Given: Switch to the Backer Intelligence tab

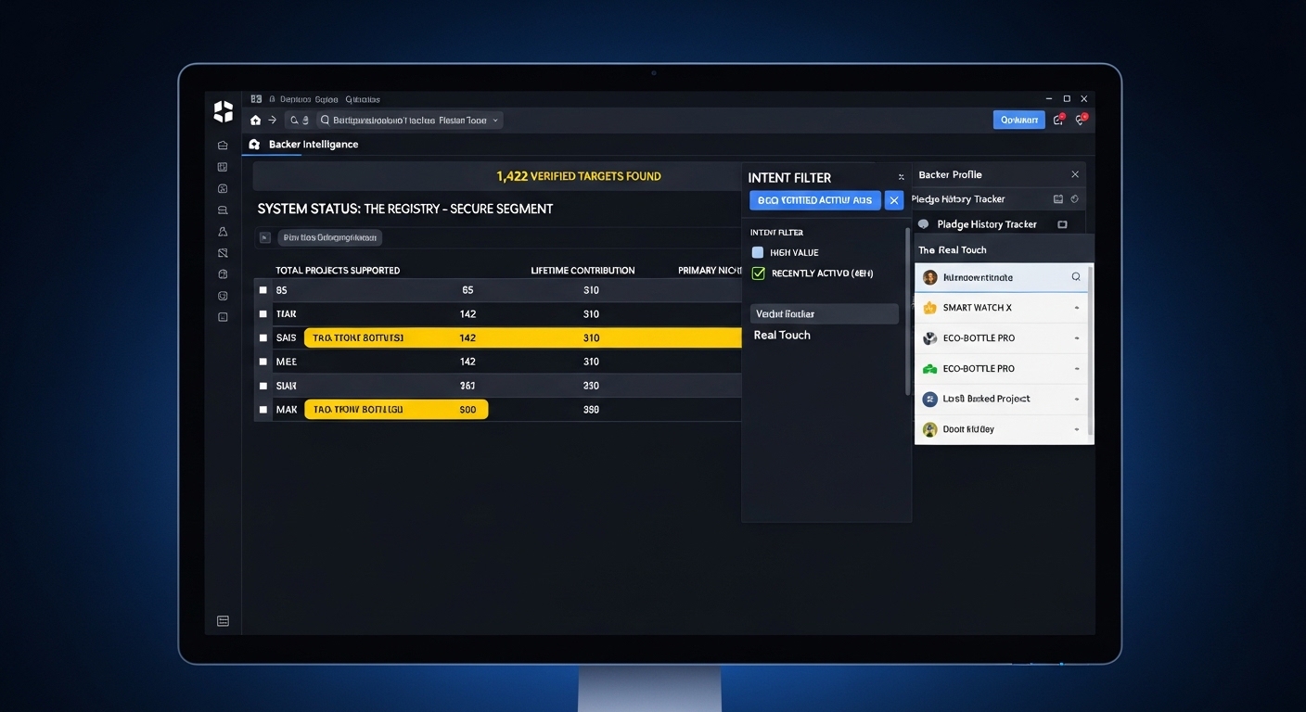Looking at the screenshot, I should 314,144.
